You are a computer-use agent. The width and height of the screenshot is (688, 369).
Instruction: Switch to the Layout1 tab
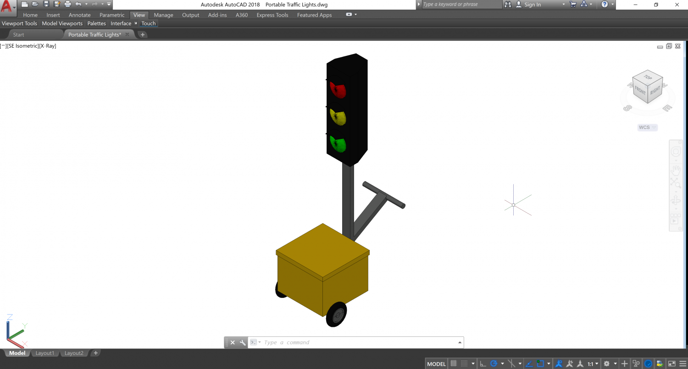(x=44, y=353)
